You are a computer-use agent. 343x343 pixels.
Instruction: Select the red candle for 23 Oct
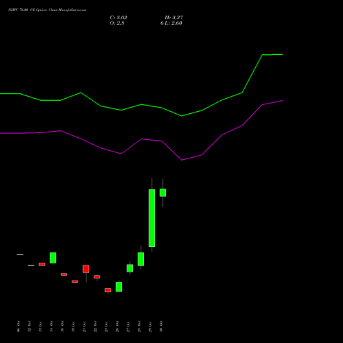[108, 290]
